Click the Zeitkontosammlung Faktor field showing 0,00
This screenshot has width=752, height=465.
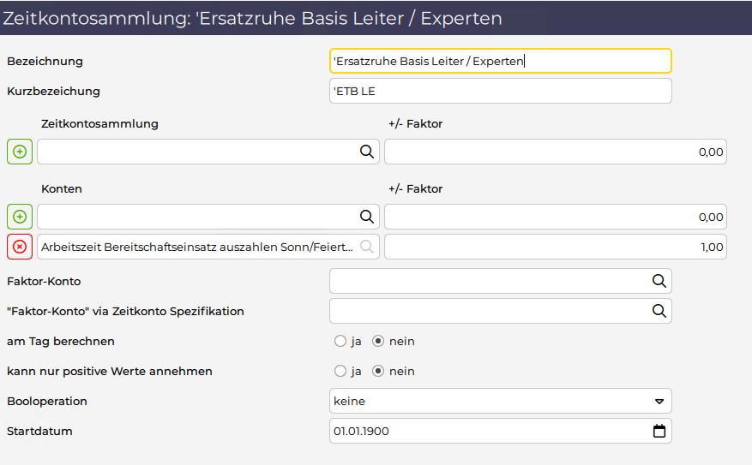(x=556, y=152)
